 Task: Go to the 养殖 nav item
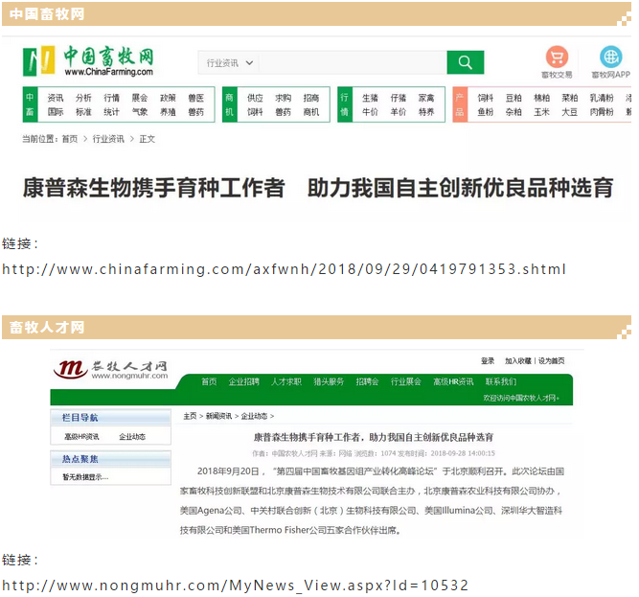(x=168, y=112)
